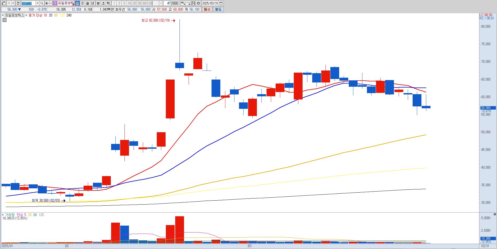Switch chart to yearly 년 period
This screenshot has width=497, height=249.
(93, 3)
